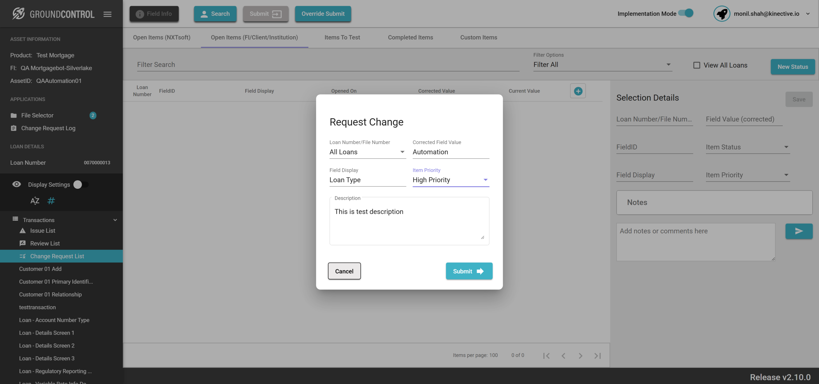Click the hamburger menu icon beside GroundControl
The width and height of the screenshot is (819, 384).
click(x=108, y=14)
